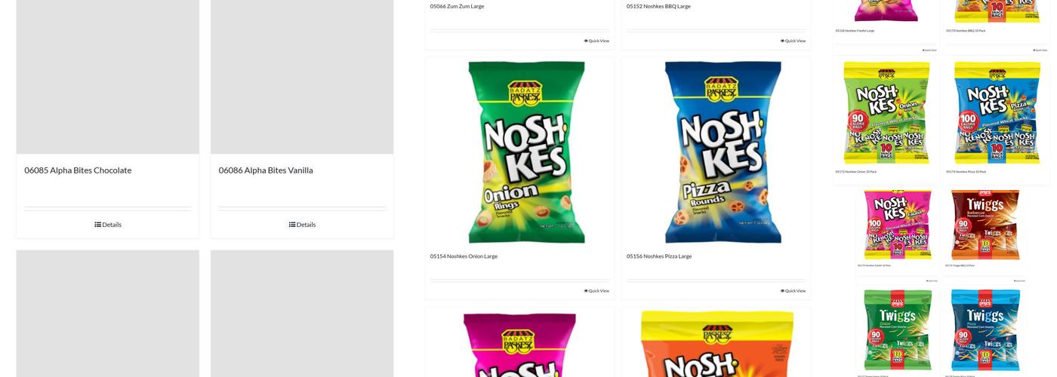The width and height of the screenshot is (1057, 377).
Task: Select the blue Twiggs Pizza 10 pack image
Action: (985, 329)
